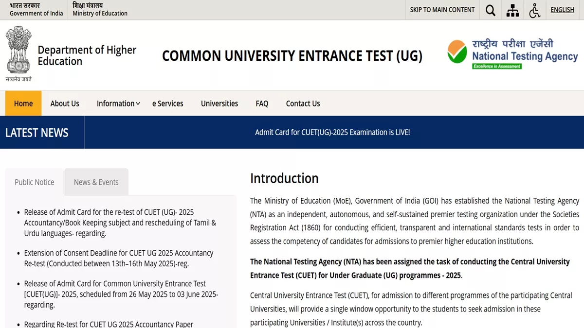Viewport: 584px width, 328px height.
Task: Open the FAQ page
Action: point(262,104)
